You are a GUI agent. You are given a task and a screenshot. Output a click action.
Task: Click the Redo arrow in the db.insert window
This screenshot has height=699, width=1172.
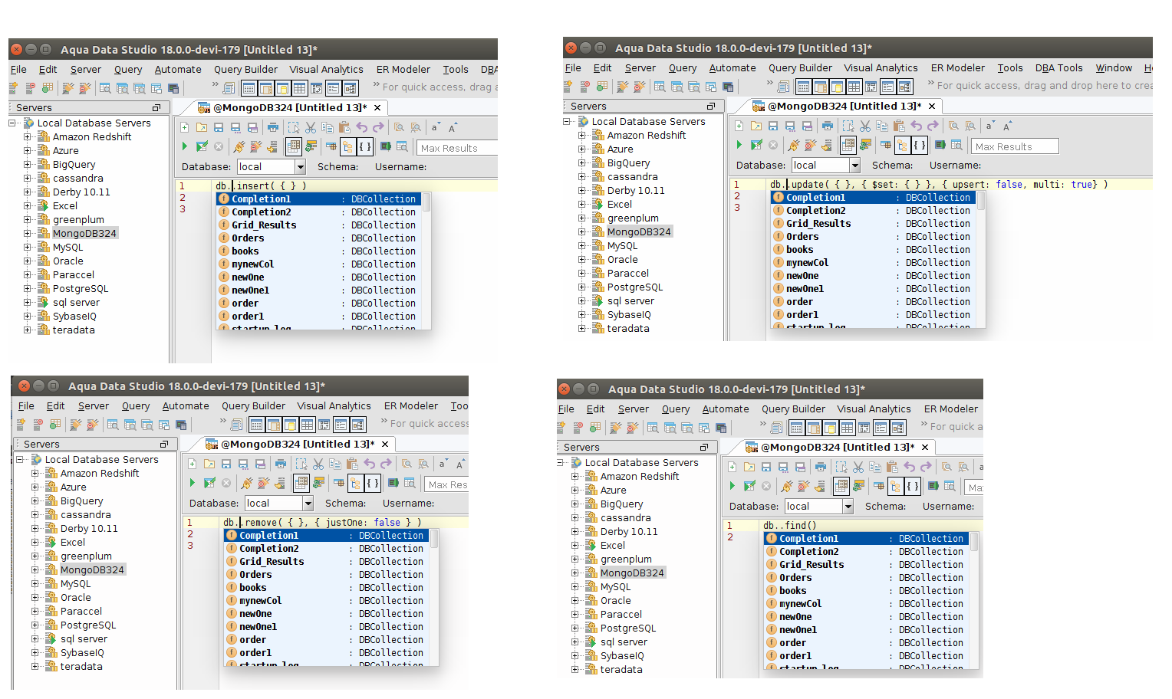pos(378,127)
